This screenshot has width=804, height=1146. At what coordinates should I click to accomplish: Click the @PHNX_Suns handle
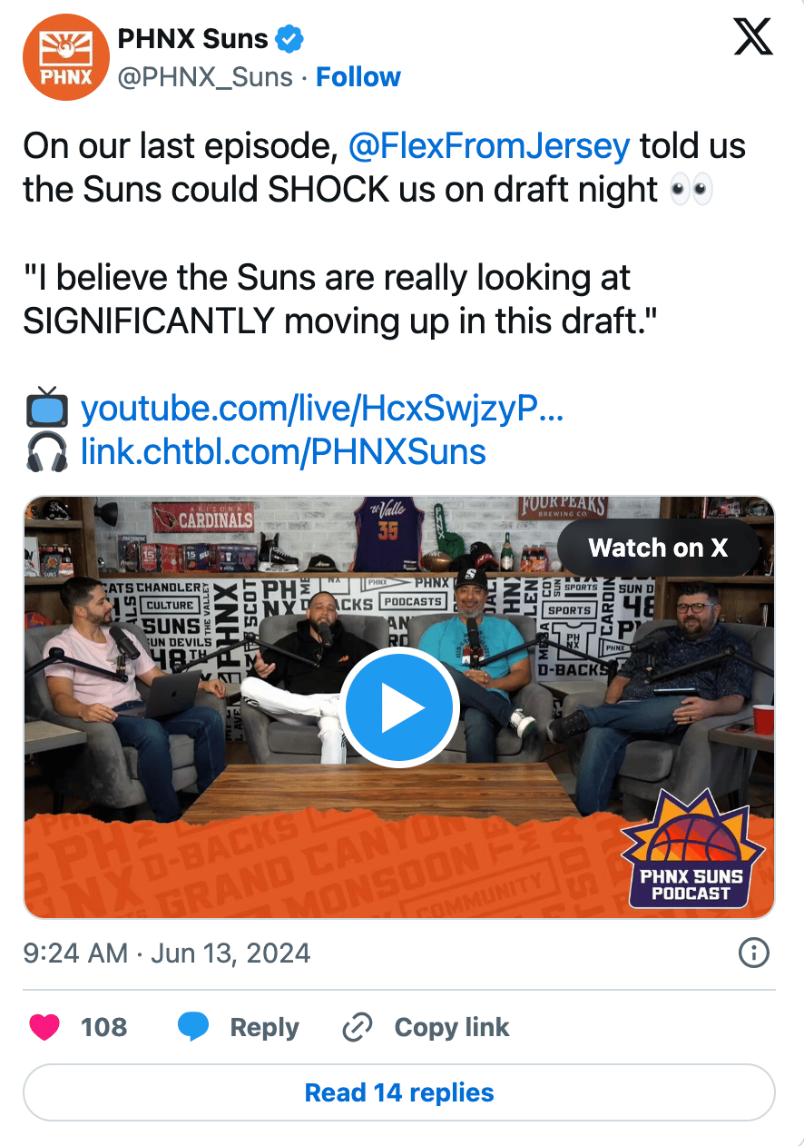pyautogui.click(x=206, y=77)
